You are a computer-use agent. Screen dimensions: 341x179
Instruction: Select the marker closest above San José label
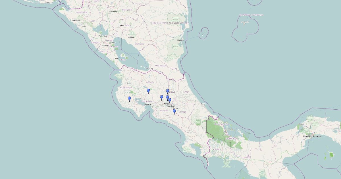pyautogui.click(x=170, y=100)
